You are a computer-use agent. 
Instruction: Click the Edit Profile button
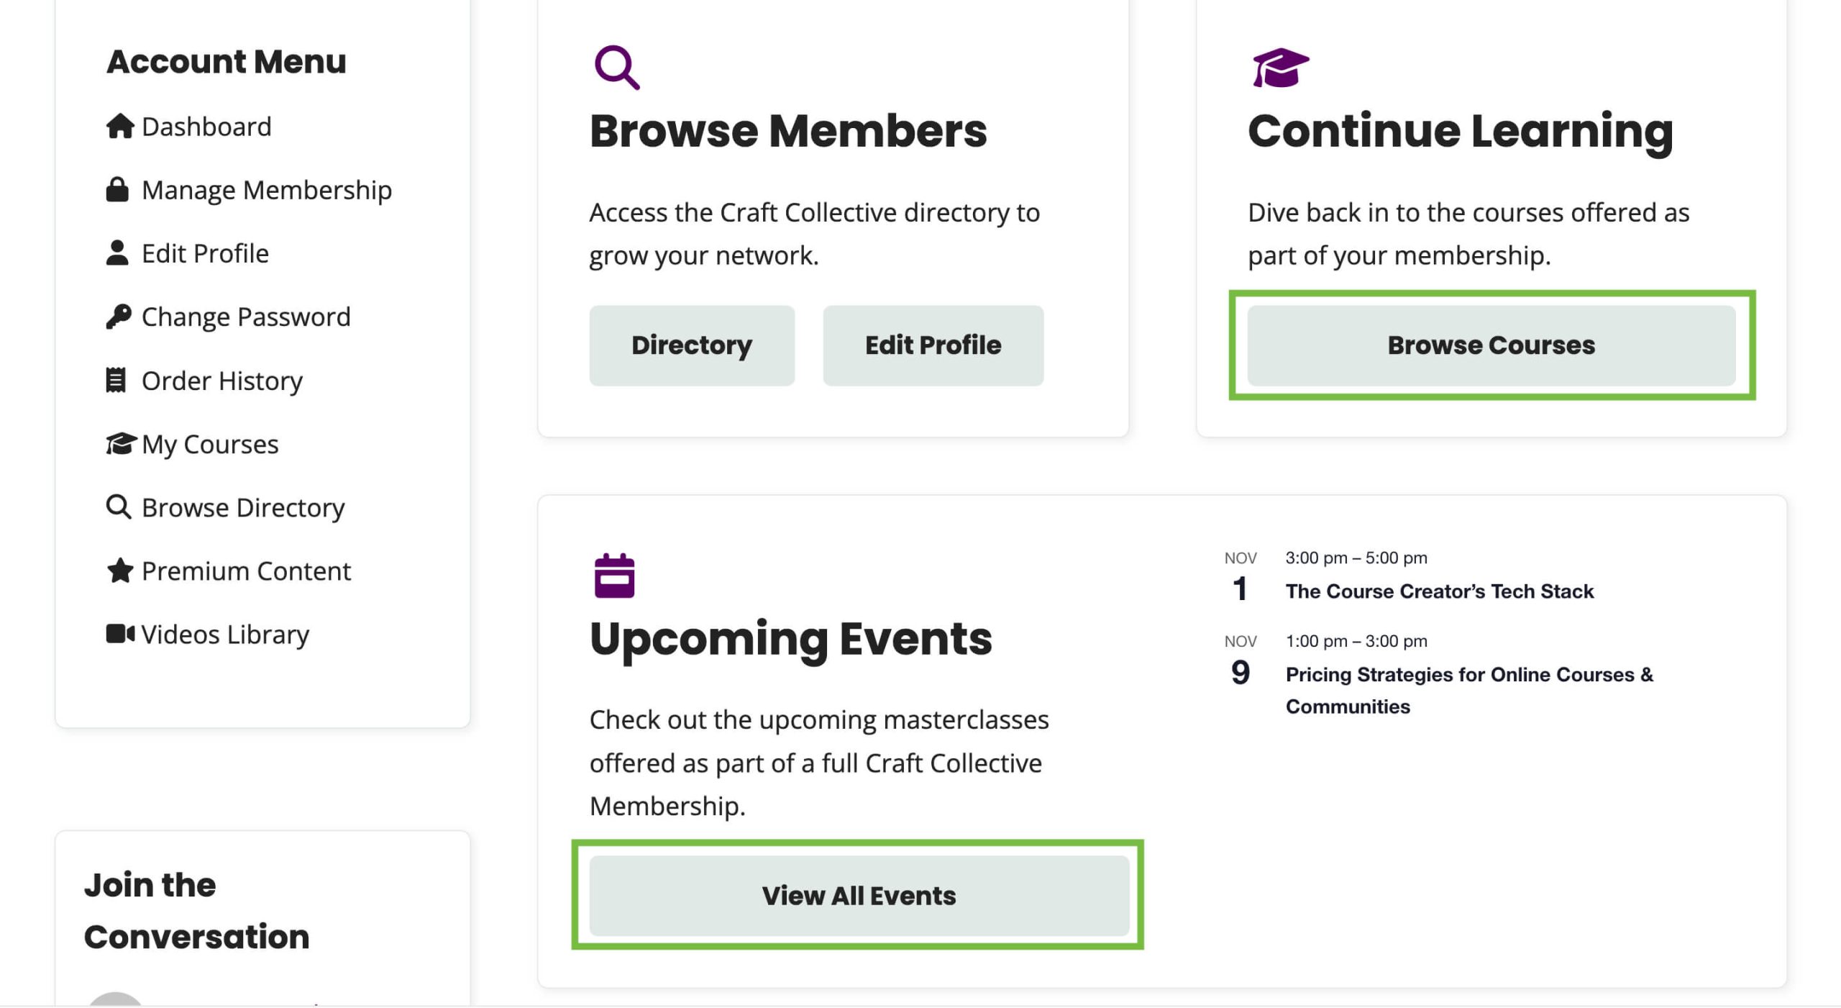pos(933,344)
